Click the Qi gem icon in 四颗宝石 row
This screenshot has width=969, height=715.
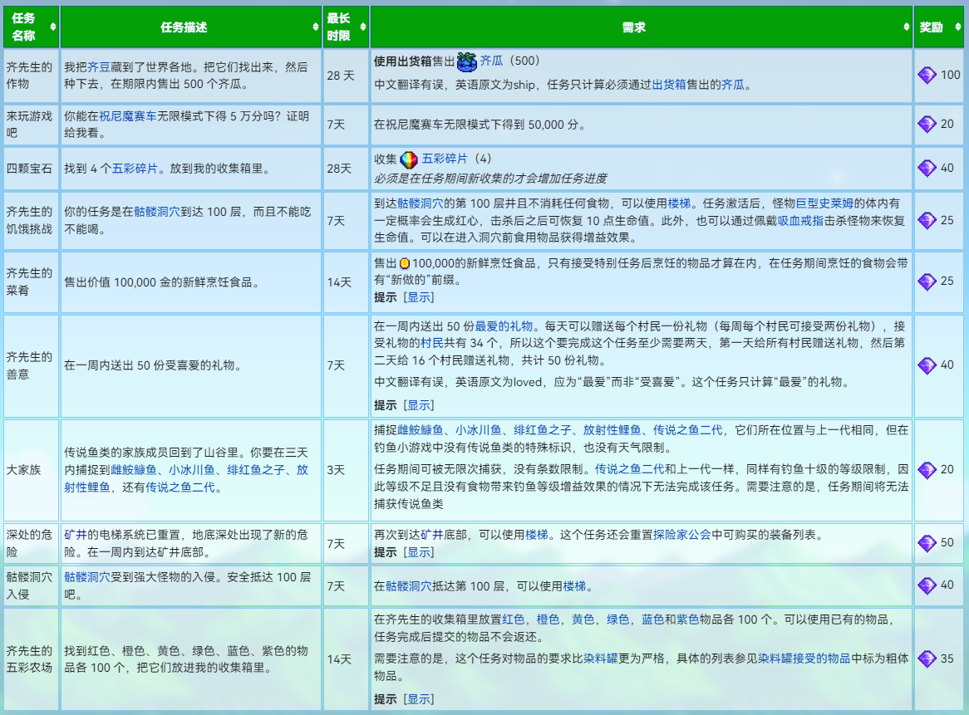(x=927, y=168)
